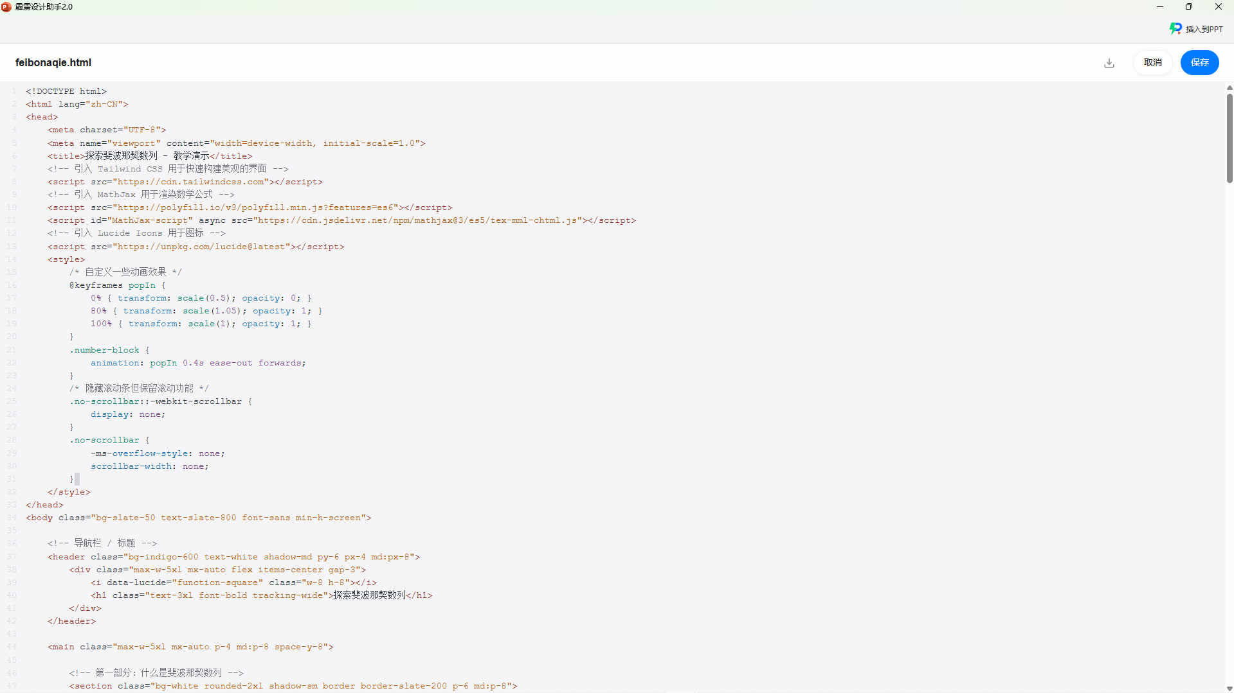
Task: Click the title 探索斐波那契数列 line
Action: point(150,156)
